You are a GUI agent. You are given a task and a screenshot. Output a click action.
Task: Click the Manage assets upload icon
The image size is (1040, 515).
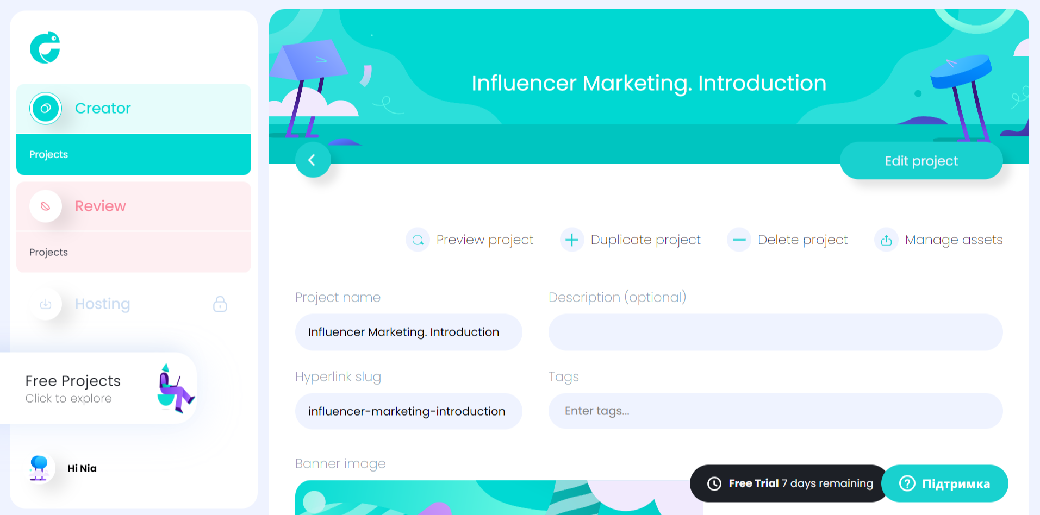[886, 240]
